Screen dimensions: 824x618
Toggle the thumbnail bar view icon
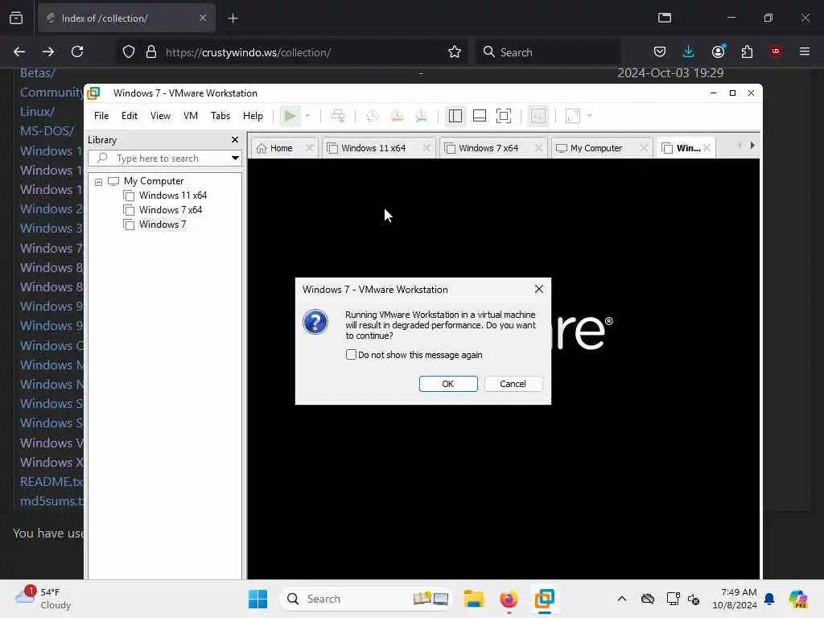480,116
